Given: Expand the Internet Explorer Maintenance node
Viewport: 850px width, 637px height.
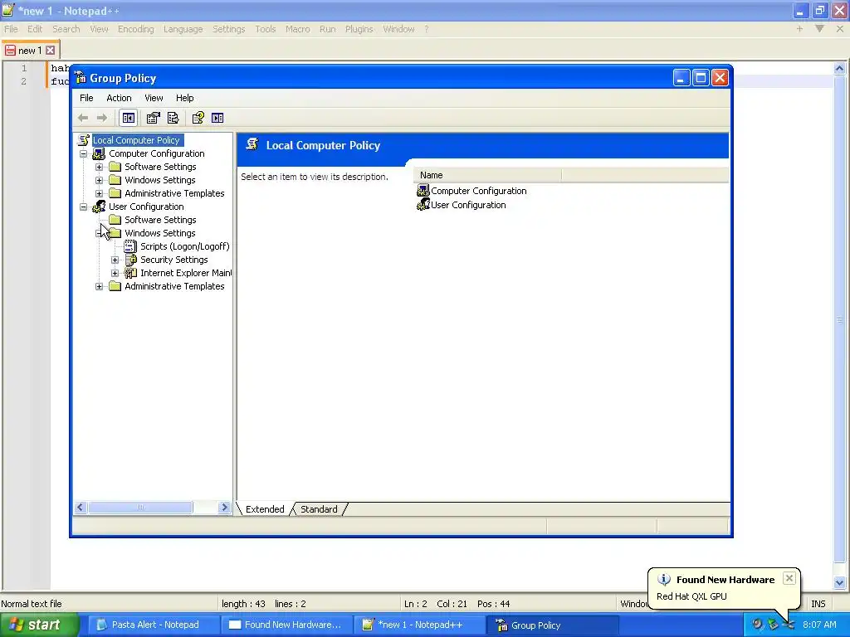Looking at the screenshot, I should pos(115,273).
